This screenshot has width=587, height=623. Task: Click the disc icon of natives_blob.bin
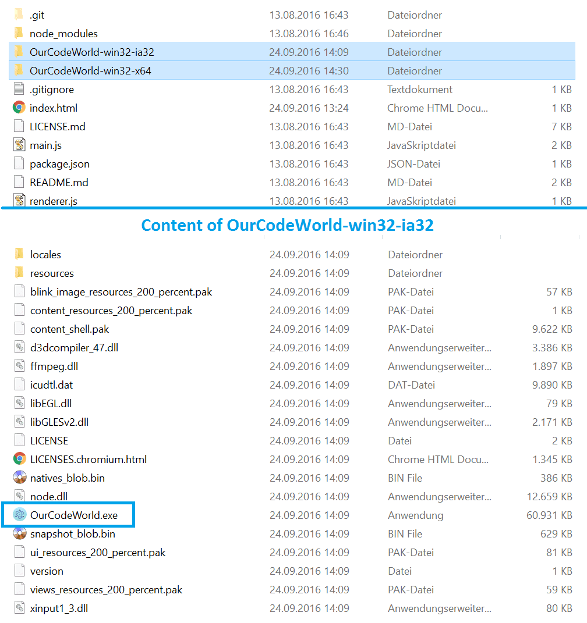coord(20,478)
